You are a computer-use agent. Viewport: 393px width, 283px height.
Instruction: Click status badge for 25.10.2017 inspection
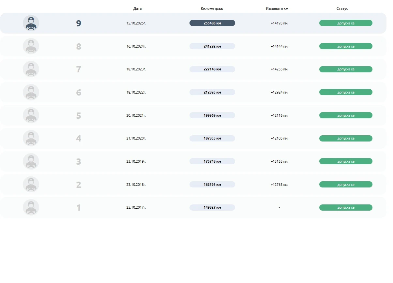(346, 207)
